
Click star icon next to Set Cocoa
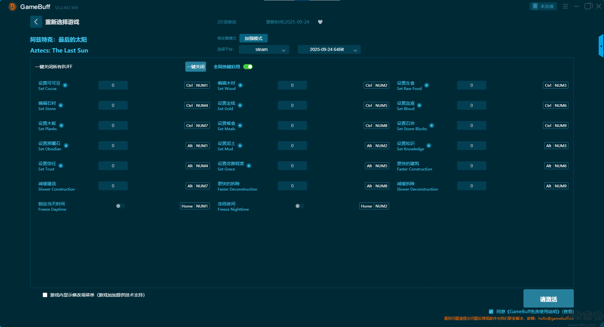(x=65, y=85)
